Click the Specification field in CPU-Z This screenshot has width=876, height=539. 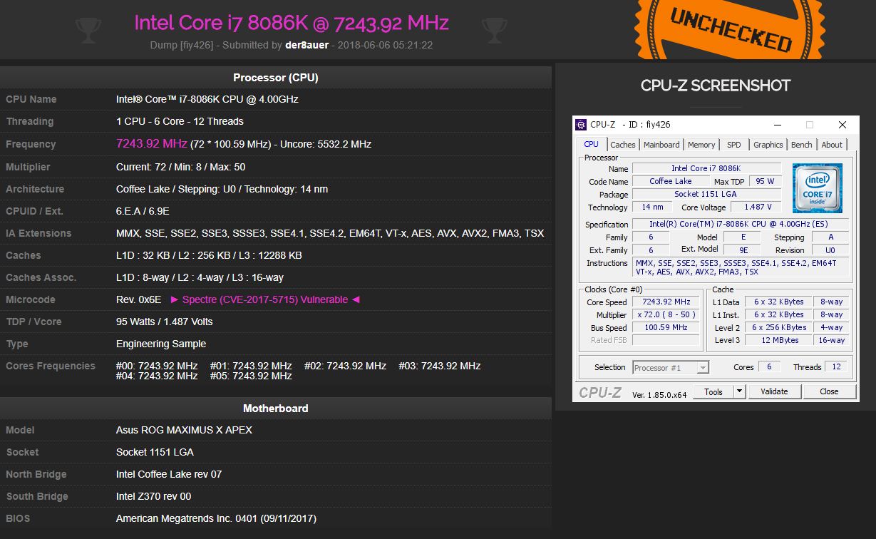[x=741, y=225]
